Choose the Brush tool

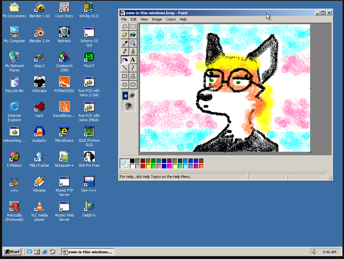pyautogui.click(x=133, y=51)
